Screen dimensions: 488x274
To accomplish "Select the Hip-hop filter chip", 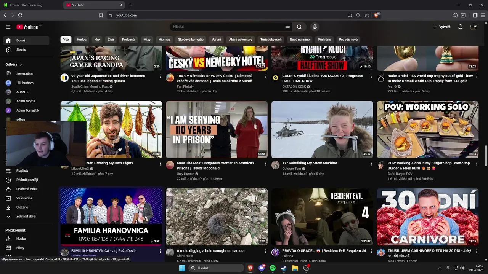I will (164, 40).
